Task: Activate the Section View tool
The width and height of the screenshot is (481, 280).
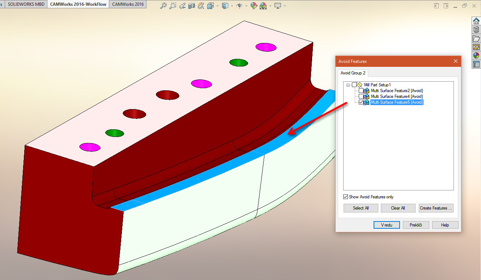Action: point(192,6)
